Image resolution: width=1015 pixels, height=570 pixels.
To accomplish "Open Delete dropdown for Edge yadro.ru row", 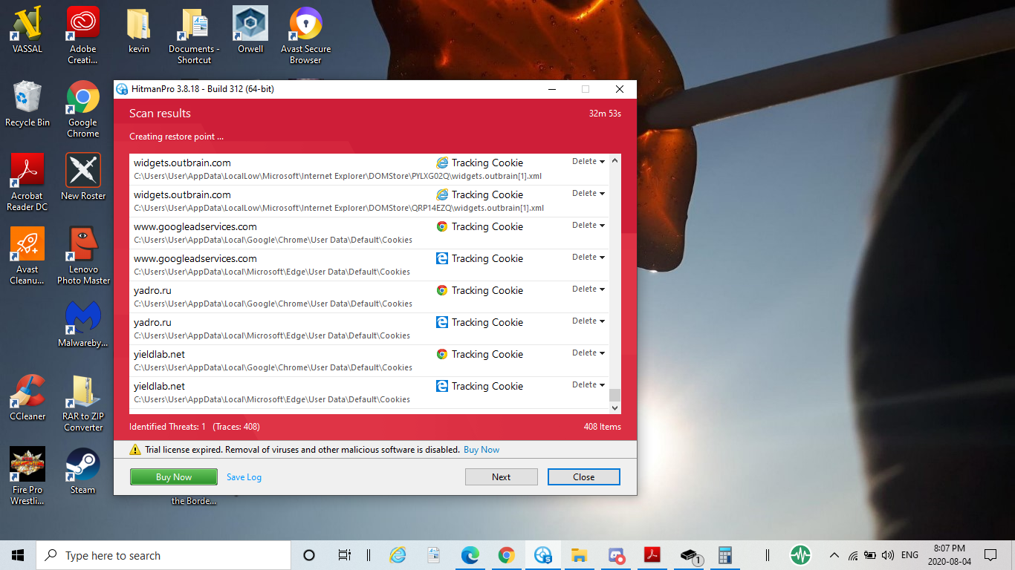I will [x=588, y=321].
